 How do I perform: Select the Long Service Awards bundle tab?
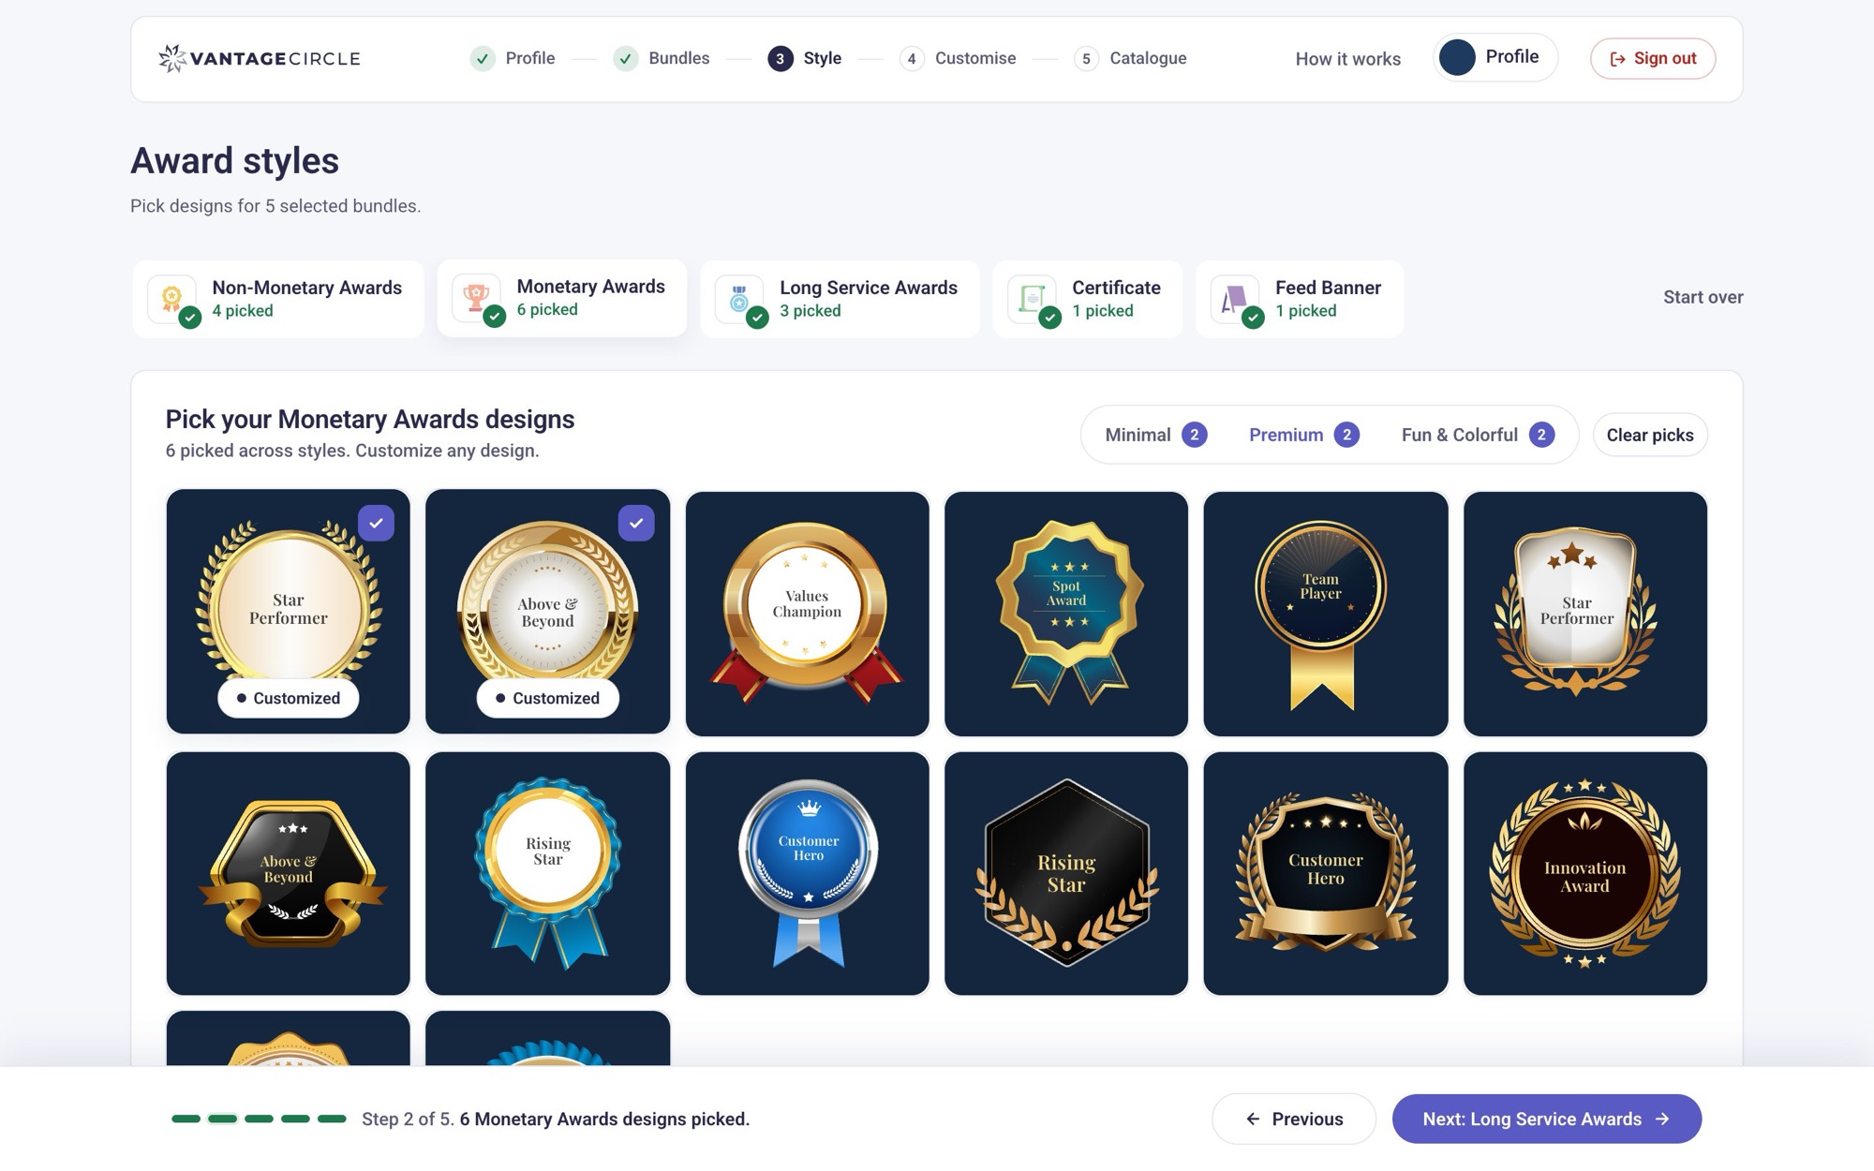[840, 299]
